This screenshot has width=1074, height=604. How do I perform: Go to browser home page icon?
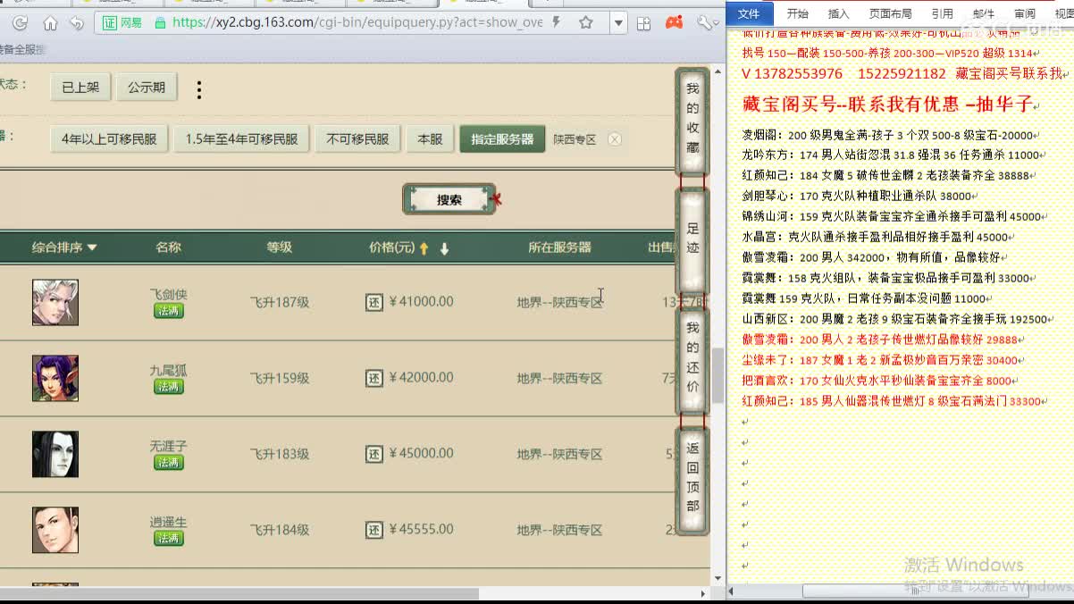tap(50, 23)
